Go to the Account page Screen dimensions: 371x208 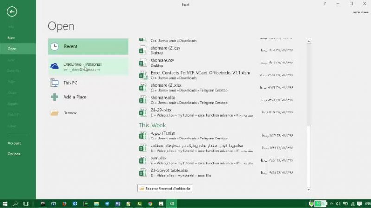tap(14, 143)
